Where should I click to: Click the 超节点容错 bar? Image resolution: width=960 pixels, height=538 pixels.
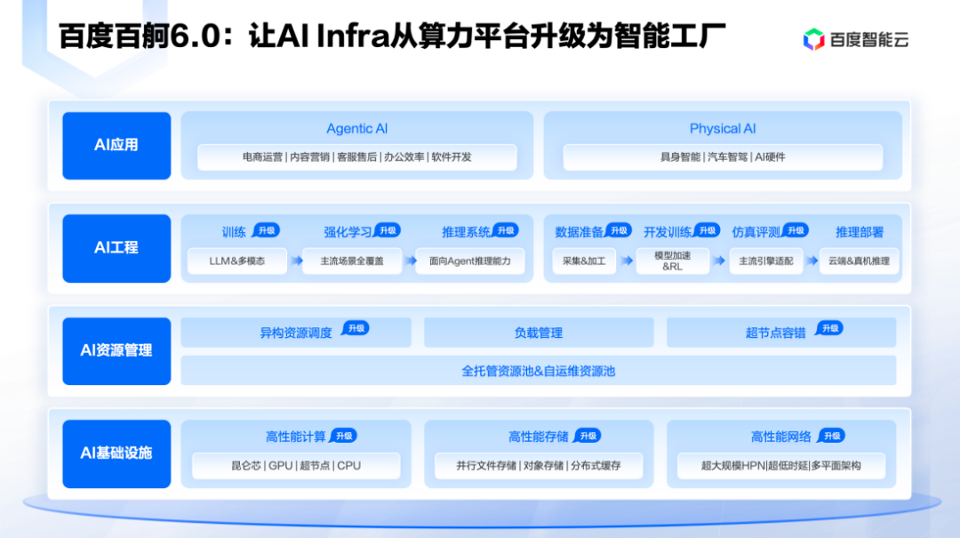pyautogui.click(x=781, y=333)
